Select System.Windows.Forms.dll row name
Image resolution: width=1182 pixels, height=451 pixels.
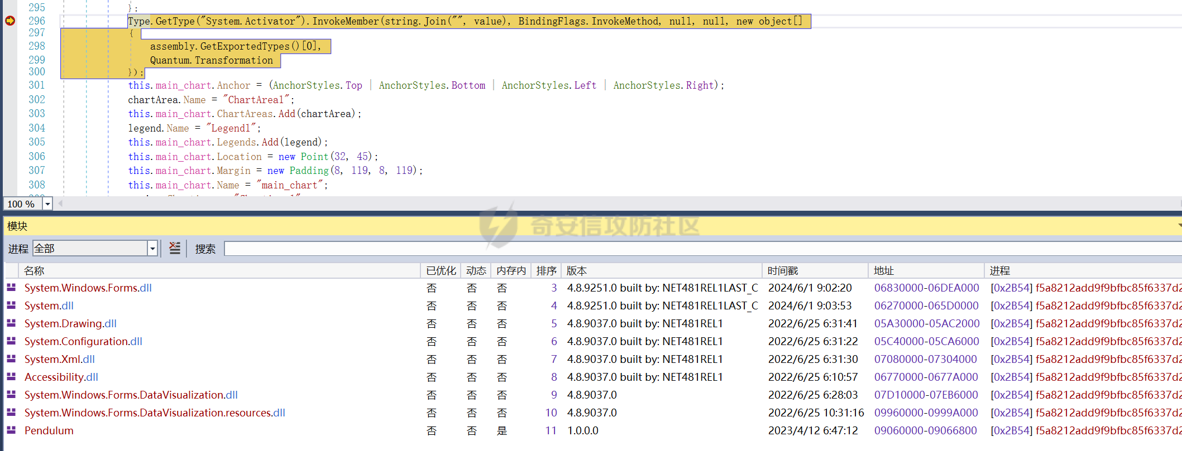point(88,288)
